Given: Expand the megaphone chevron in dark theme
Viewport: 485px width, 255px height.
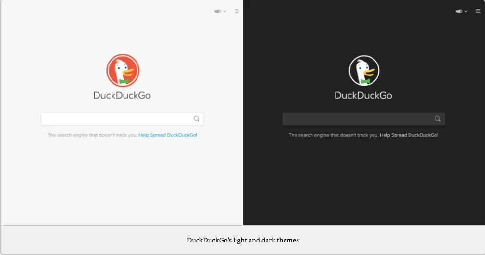Looking at the screenshot, I should 466,11.
